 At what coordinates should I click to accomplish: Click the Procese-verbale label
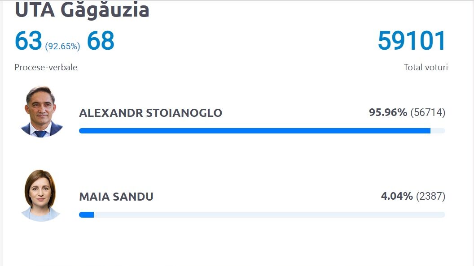pyautogui.click(x=46, y=68)
